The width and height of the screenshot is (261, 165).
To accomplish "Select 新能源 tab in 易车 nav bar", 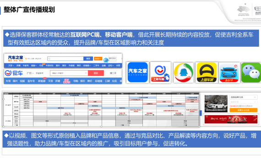I will coord(42,81).
